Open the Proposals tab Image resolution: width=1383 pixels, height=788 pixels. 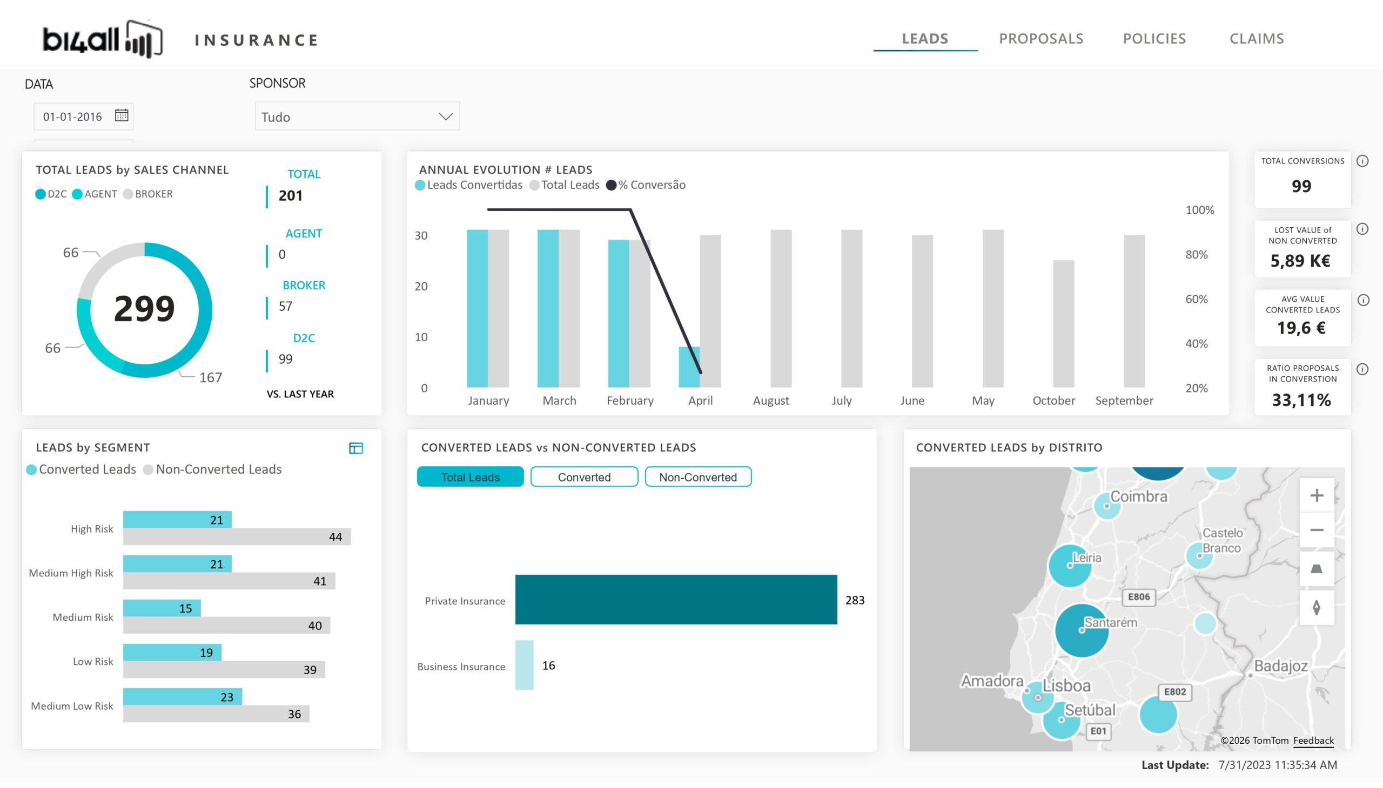tap(1041, 38)
